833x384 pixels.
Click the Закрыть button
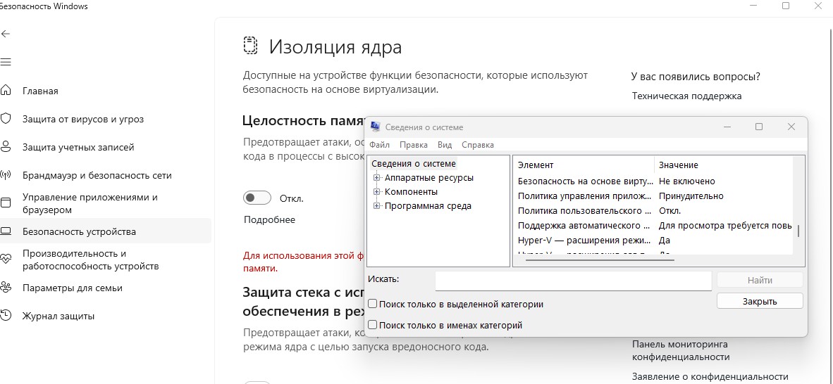pyautogui.click(x=760, y=301)
